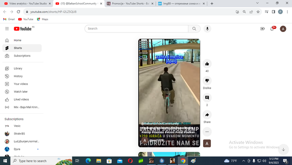Open a new browser tab

(x=212, y=4)
